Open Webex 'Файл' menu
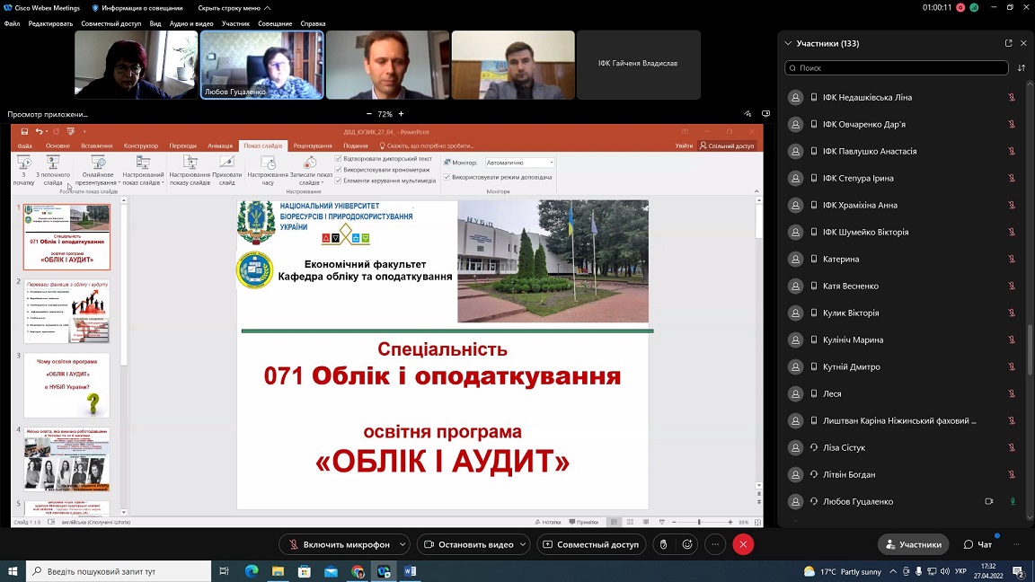1035x582 pixels. coord(12,23)
